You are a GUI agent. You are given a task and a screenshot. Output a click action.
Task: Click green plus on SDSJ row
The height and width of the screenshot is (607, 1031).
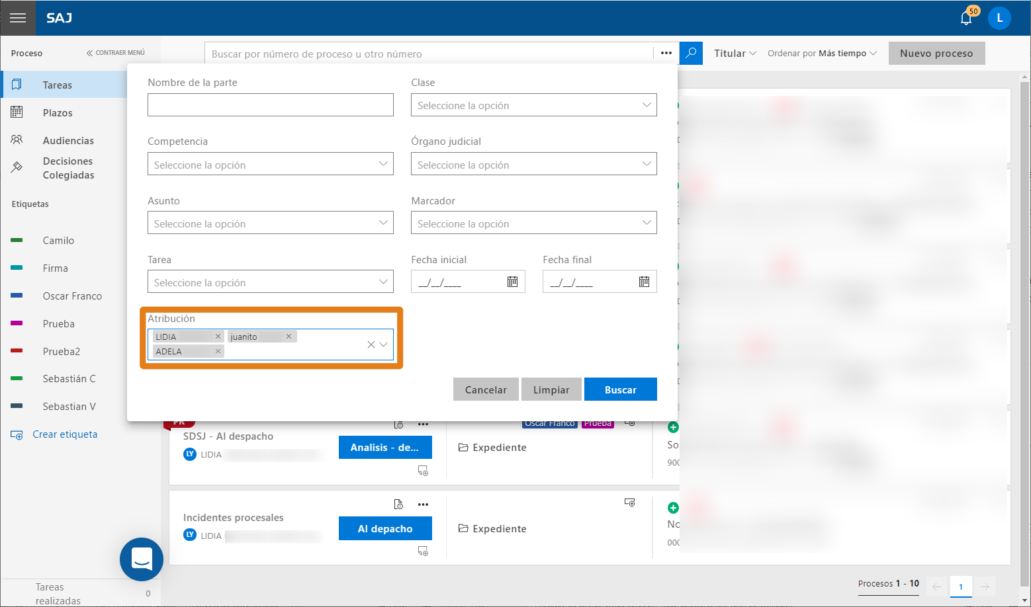point(673,427)
